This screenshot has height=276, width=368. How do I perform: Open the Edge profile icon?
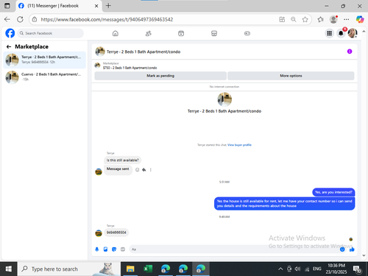(x=333, y=19)
